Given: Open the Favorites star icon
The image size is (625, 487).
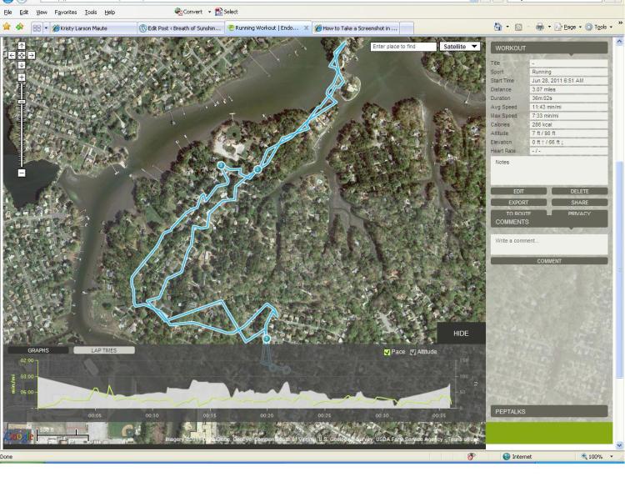Looking at the screenshot, I should tap(7, 28).
